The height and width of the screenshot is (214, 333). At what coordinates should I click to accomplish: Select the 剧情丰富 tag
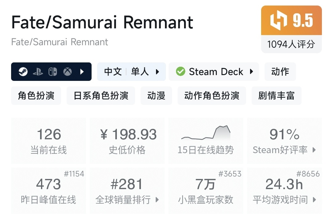tap(276, 96)
